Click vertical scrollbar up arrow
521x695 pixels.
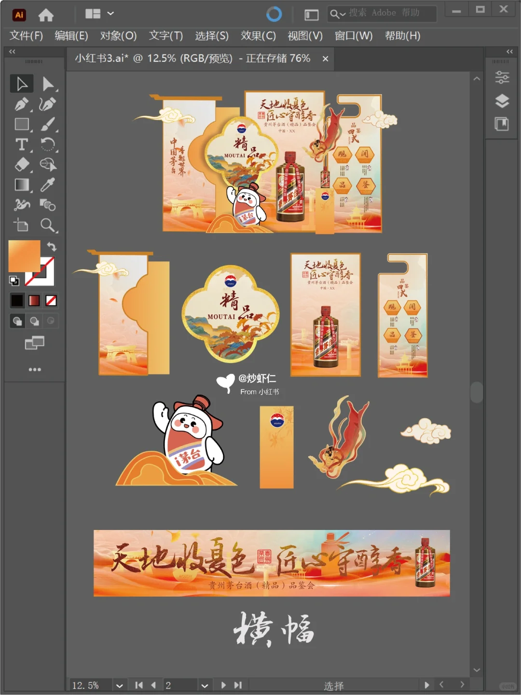(x=477, y=79)
